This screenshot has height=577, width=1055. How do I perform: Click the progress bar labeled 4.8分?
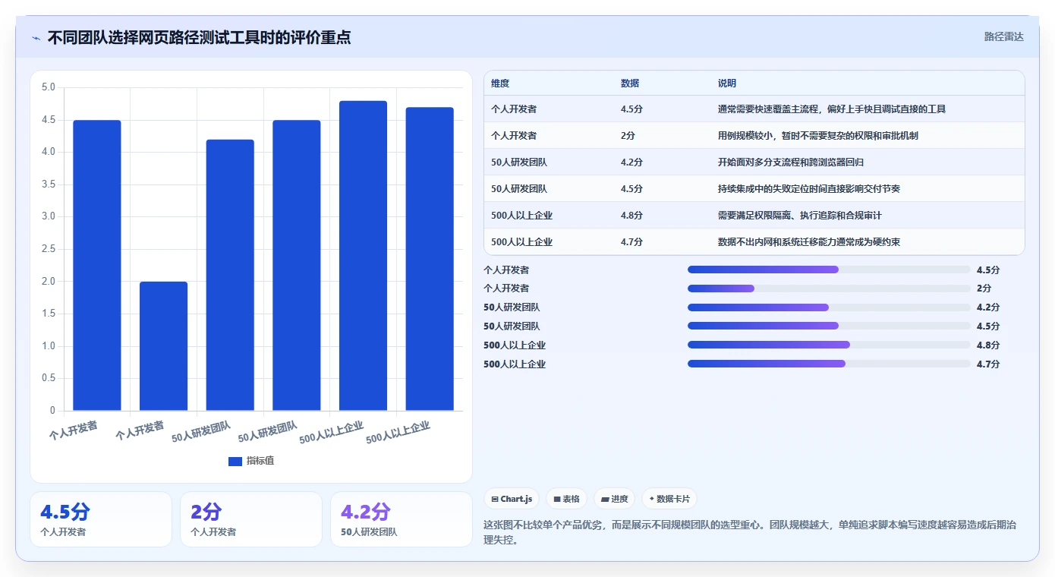click(829, 345)
